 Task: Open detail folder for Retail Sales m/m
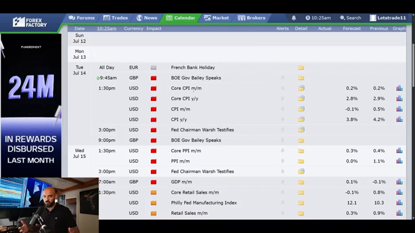tap(301, 213)
